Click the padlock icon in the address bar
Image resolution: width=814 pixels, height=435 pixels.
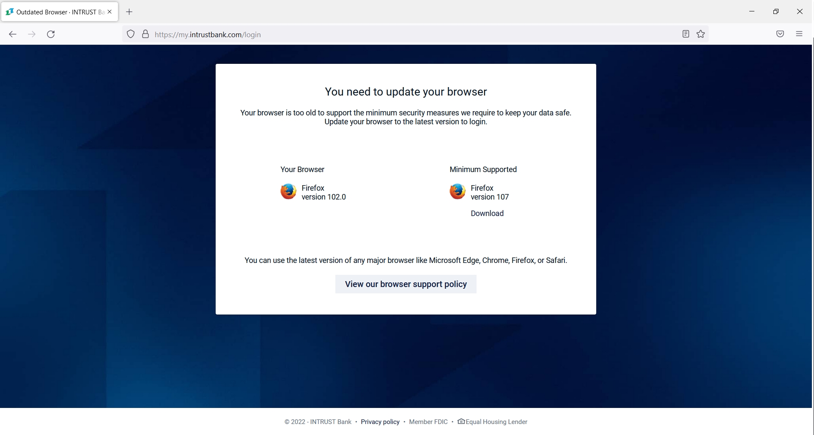click(145, 34)
